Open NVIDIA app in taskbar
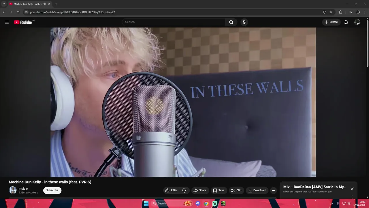 (x=223, y=203)
